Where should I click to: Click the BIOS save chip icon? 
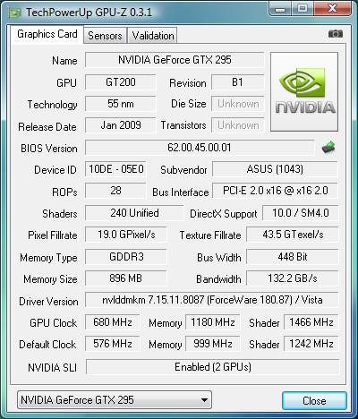328,148
